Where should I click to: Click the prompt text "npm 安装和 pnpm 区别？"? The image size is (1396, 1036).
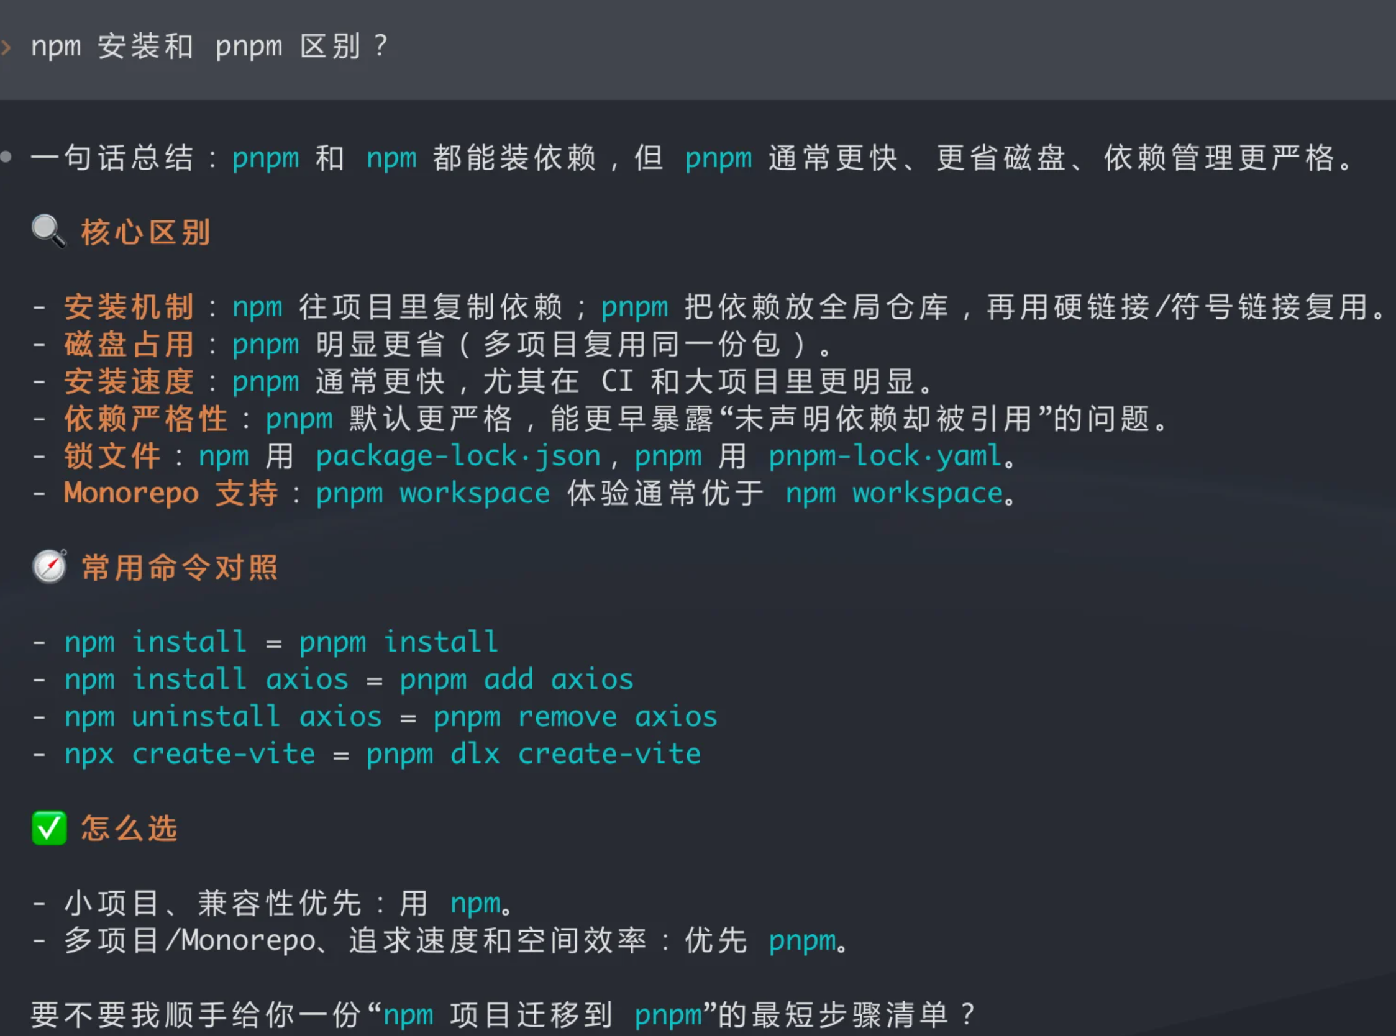[x=210, y=47]
